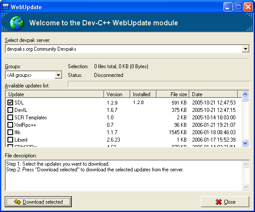The height and width of the screenshot is (212, 255).
Task: Sort by the Update column header
Action: (x=55, y=94)
